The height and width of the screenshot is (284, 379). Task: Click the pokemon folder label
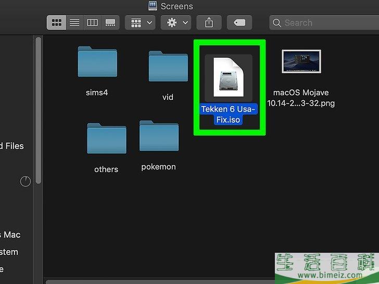coord(159,167)
